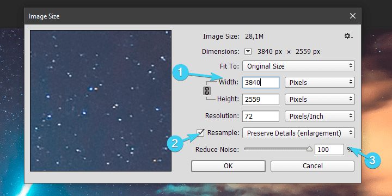Open the Fit To Original Size dropdown

pyautogui.click(x=298, y=66)
